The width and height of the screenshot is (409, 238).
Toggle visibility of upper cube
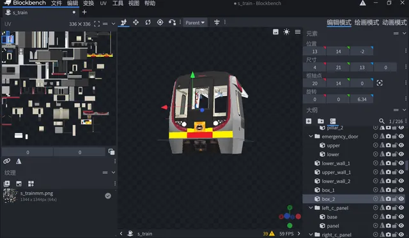pos(401,145)
